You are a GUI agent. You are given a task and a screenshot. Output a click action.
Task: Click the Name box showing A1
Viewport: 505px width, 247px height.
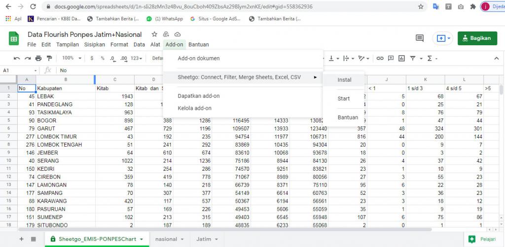(x=20, y=70)
